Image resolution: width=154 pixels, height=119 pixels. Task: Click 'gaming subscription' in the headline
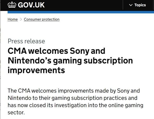pos(93,61)
